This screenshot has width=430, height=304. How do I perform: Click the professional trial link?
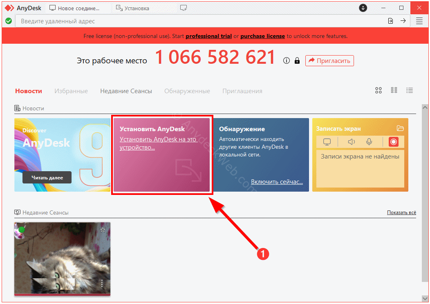209,36
